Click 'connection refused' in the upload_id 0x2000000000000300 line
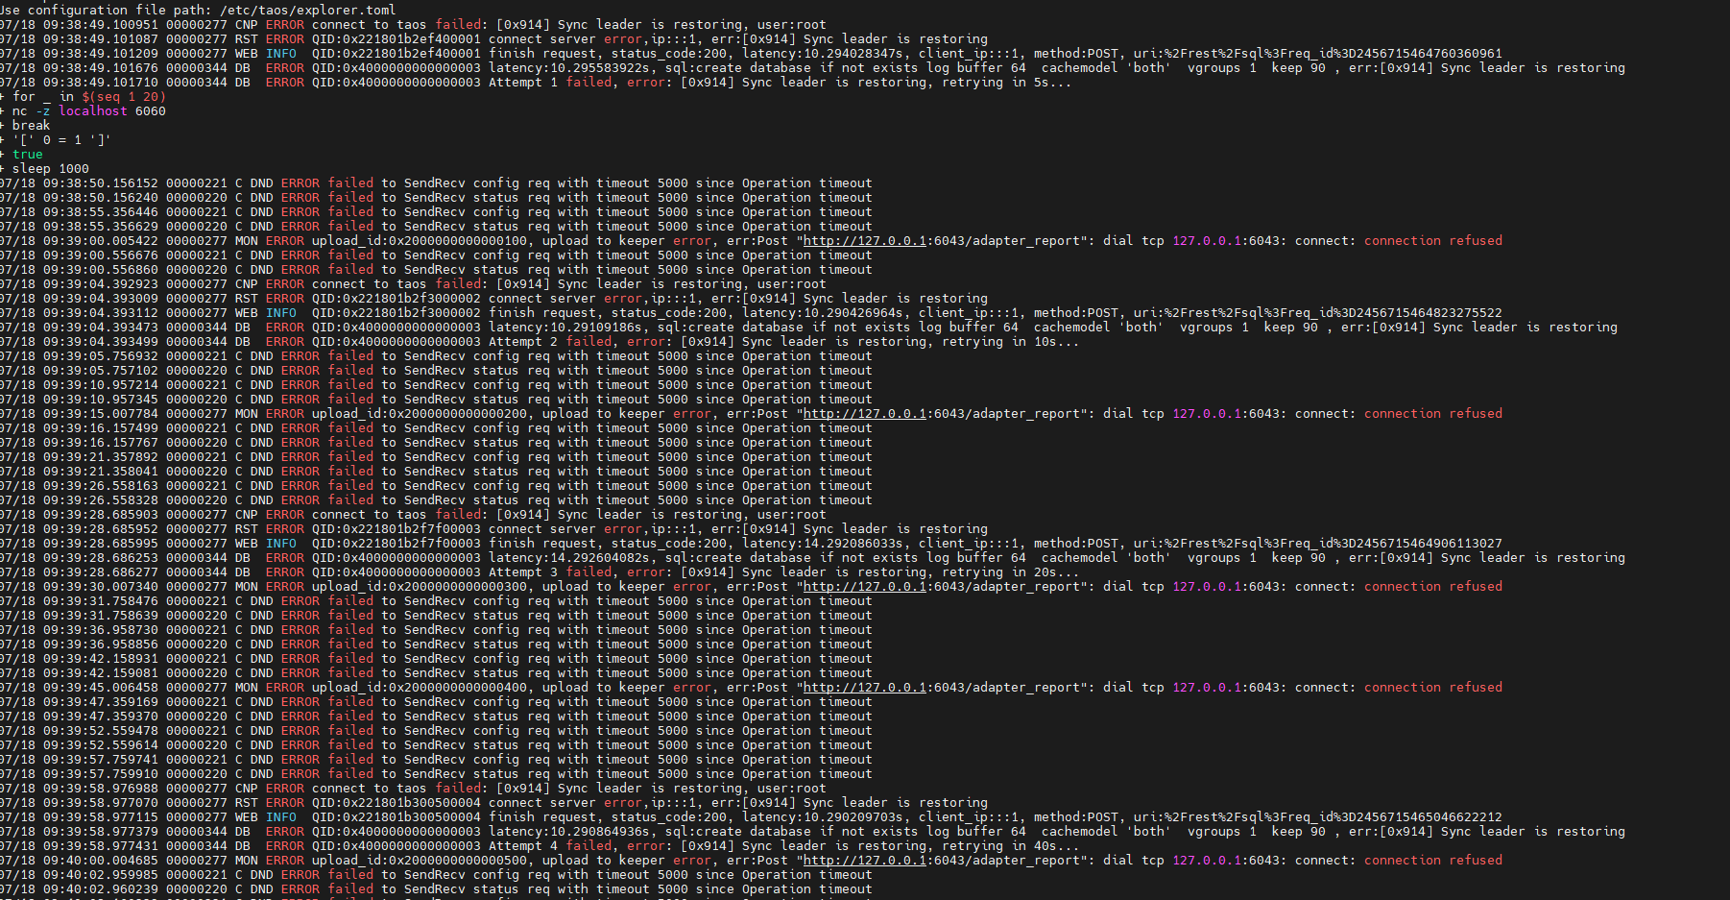Screen dimensions: 1730x900 (x=1432, y=587)
